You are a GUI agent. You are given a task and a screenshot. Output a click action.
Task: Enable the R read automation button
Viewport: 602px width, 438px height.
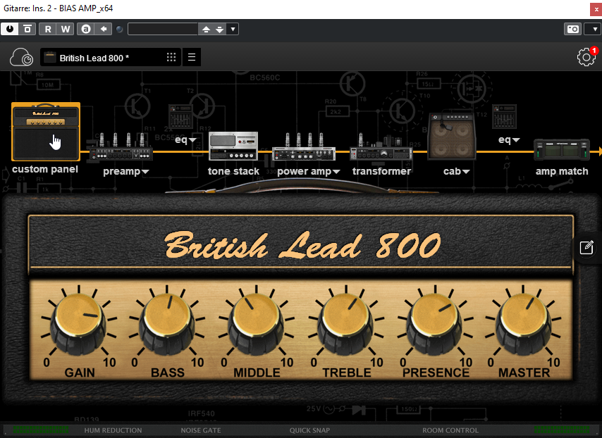(x=48, y=29)
